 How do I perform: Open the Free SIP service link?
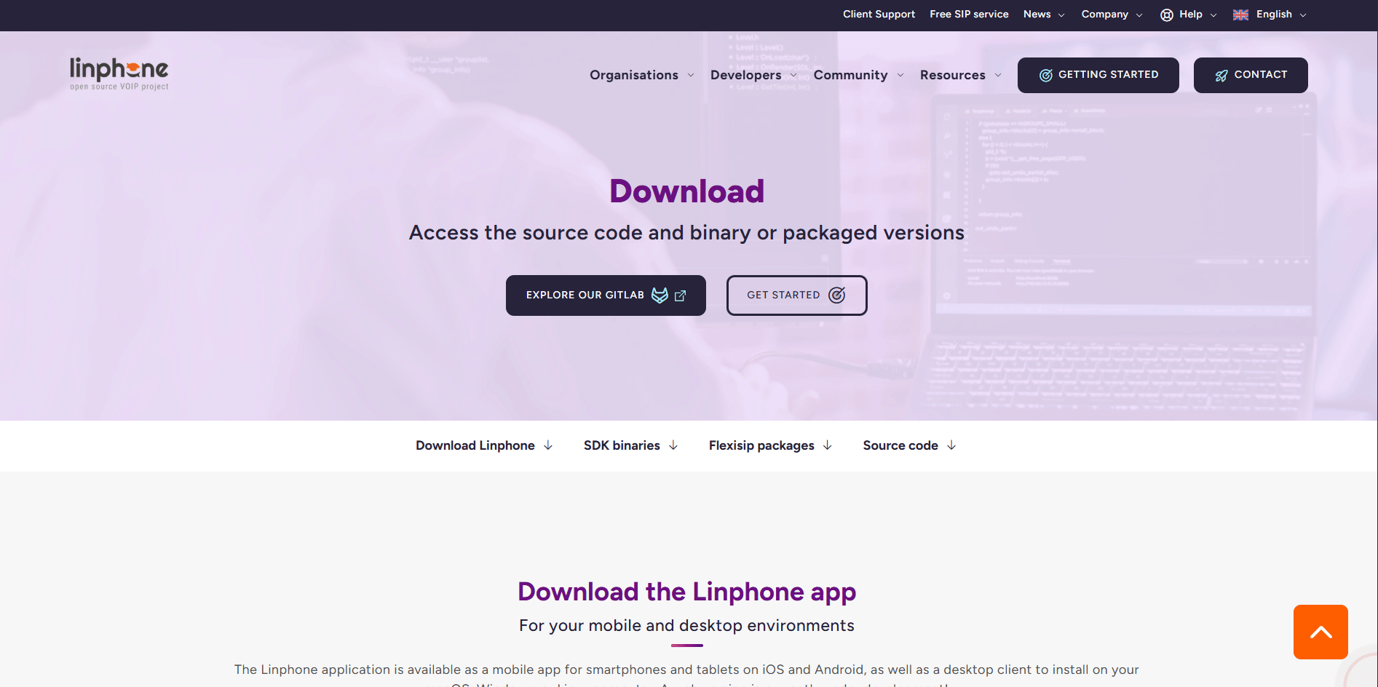[x=969, y=15]
